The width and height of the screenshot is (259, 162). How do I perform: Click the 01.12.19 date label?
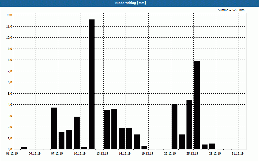click(x=12, y=154)
